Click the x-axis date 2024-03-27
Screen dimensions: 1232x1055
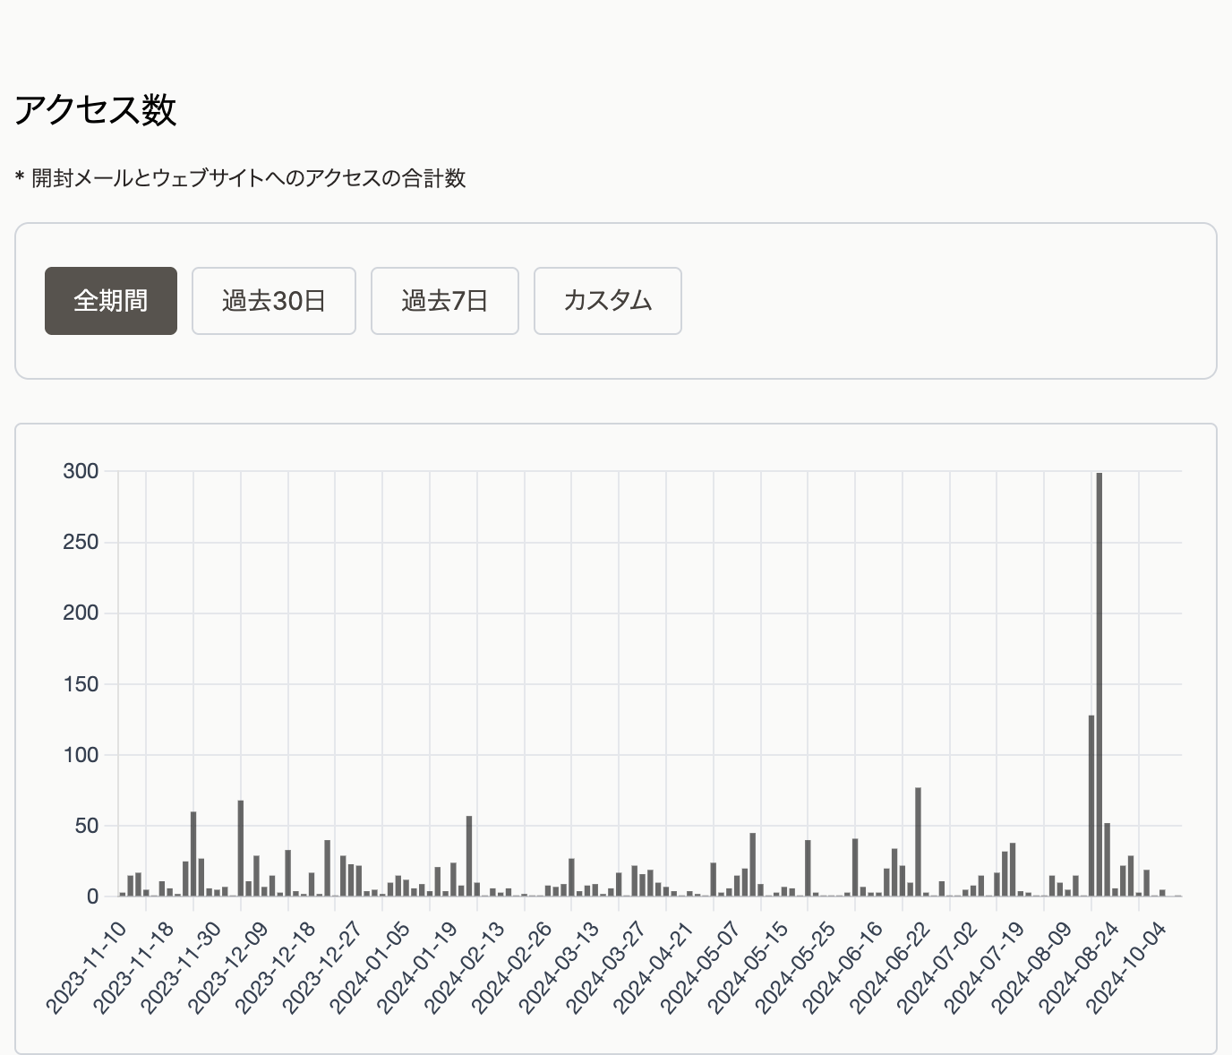[607, 966]
